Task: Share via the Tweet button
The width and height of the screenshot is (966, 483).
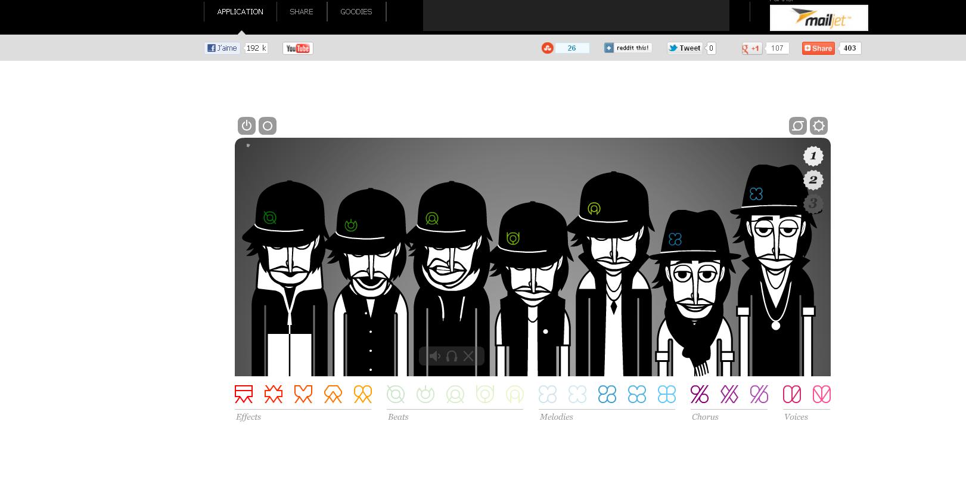Action: click(685, 48)
